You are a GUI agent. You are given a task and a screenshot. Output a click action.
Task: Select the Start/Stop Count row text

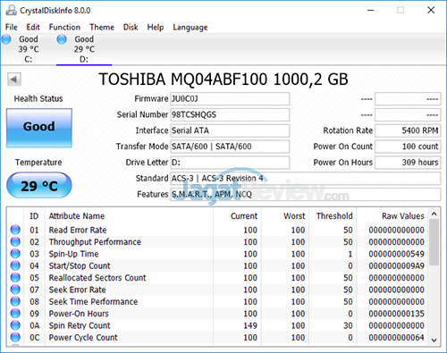pos(80,265)
